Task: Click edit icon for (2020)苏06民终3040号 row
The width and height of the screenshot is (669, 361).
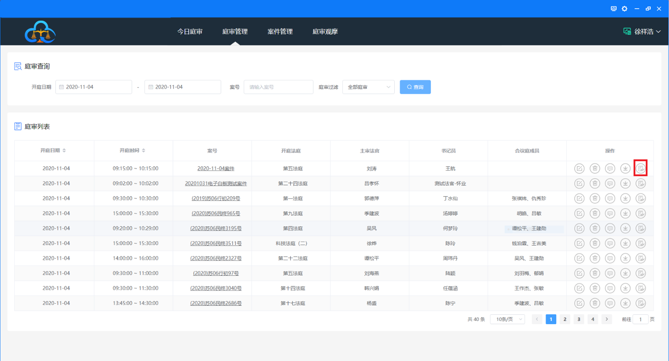Action: click(x=579, y=288)
